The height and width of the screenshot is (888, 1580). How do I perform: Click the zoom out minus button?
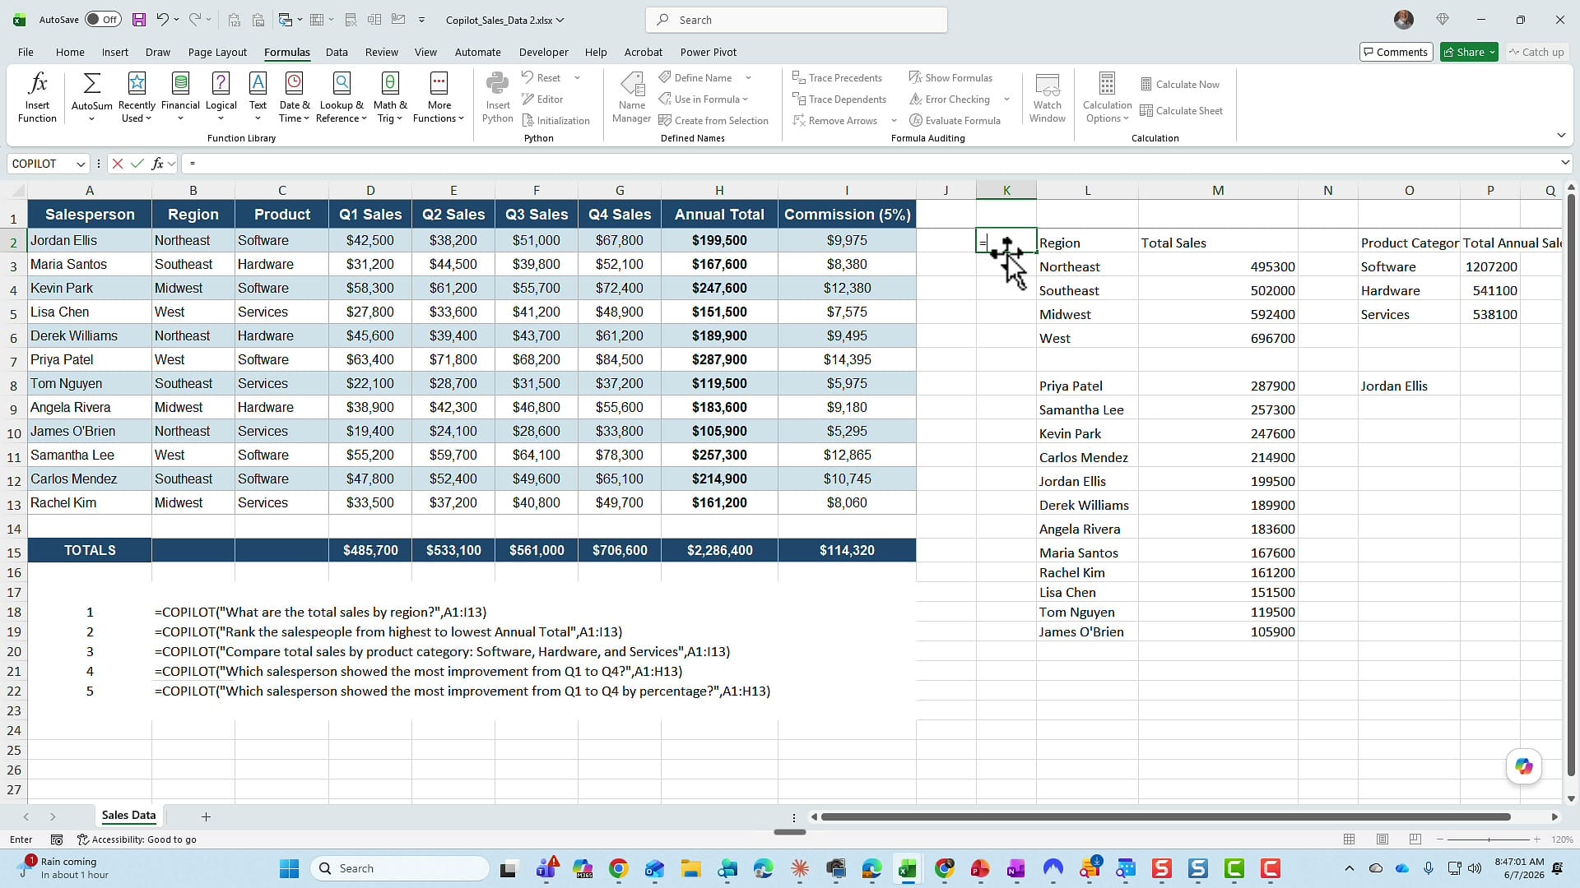1439,839
